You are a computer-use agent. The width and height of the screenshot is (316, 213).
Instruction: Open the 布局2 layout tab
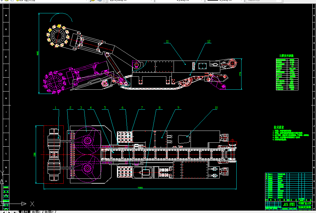(49, 212)
